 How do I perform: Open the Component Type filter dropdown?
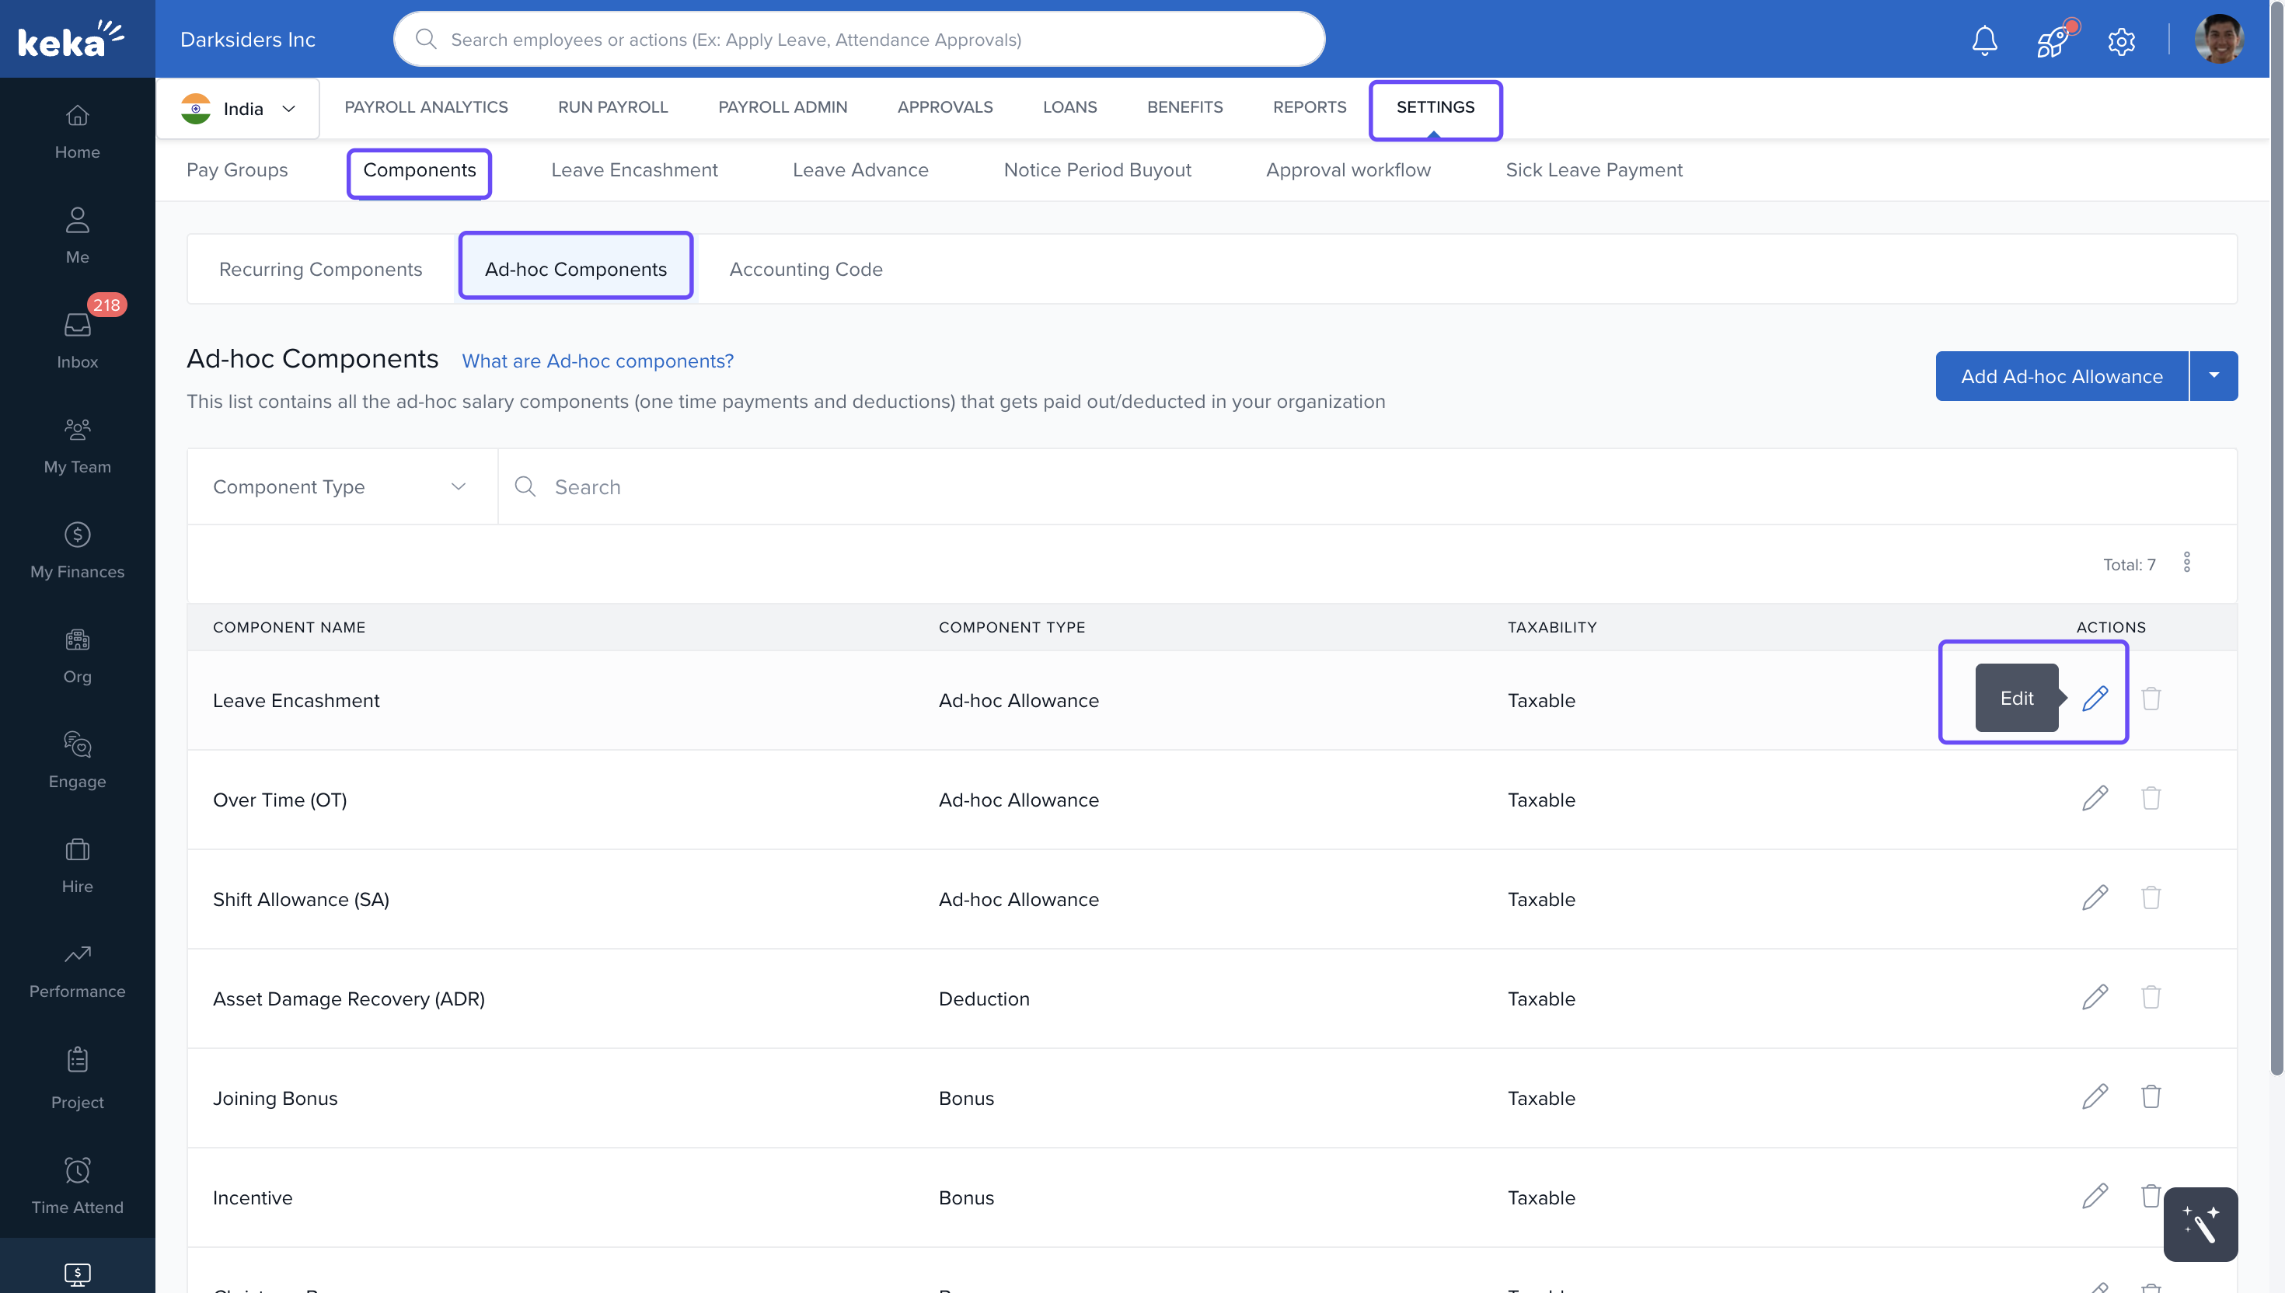tap(341, 486)
